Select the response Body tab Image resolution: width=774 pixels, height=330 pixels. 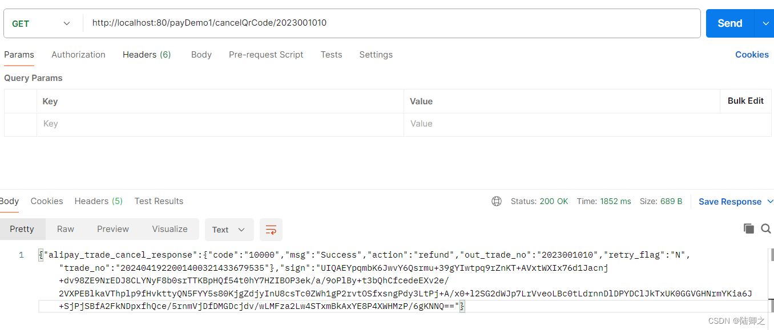coord(9,201)
